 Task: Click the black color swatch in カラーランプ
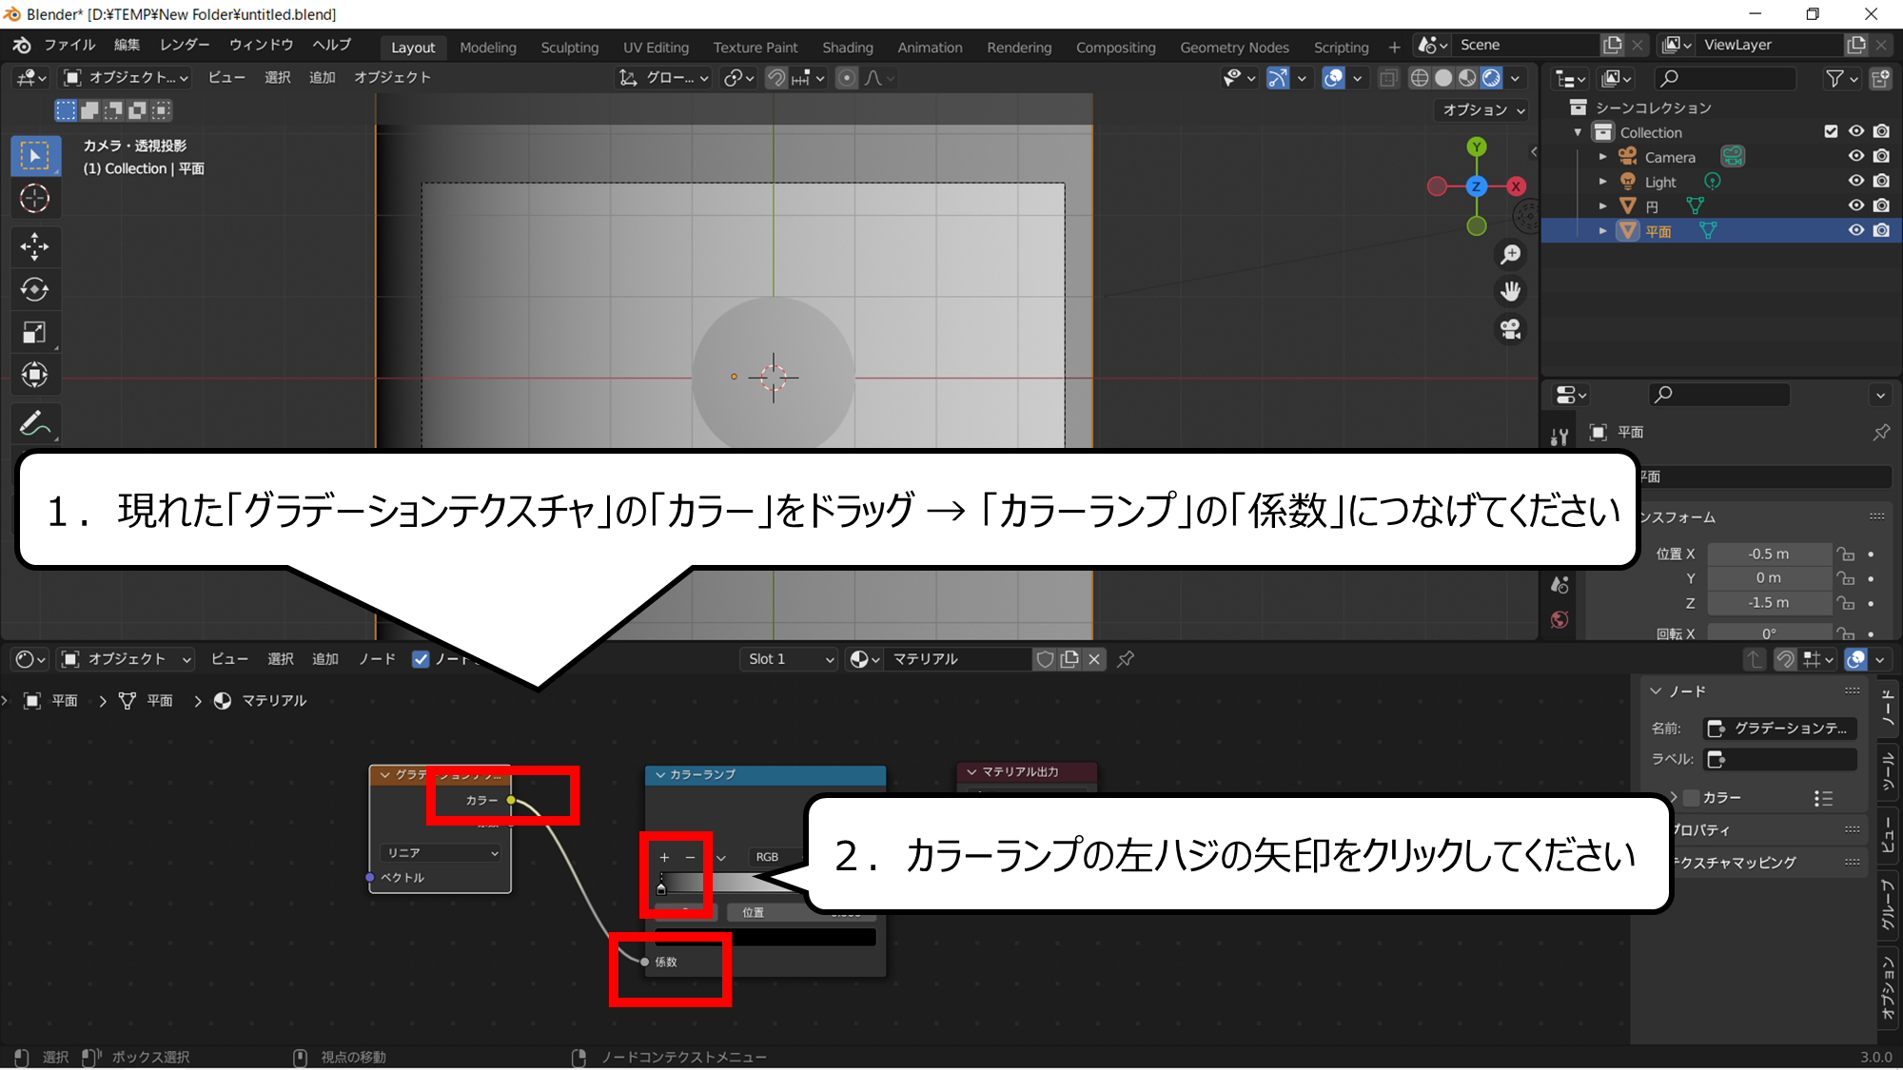pos(765,938)
